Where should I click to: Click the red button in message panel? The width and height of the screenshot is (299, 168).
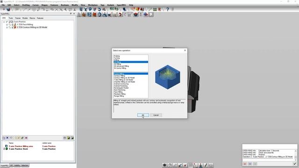click(x=245, y=164)
